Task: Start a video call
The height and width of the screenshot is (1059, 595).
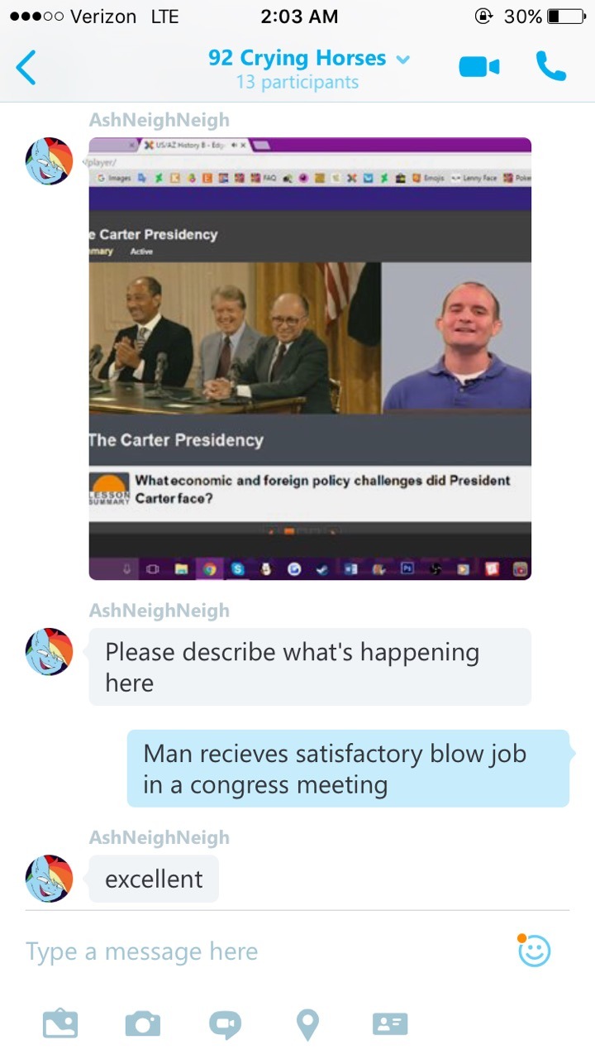Action: point(479,67)
